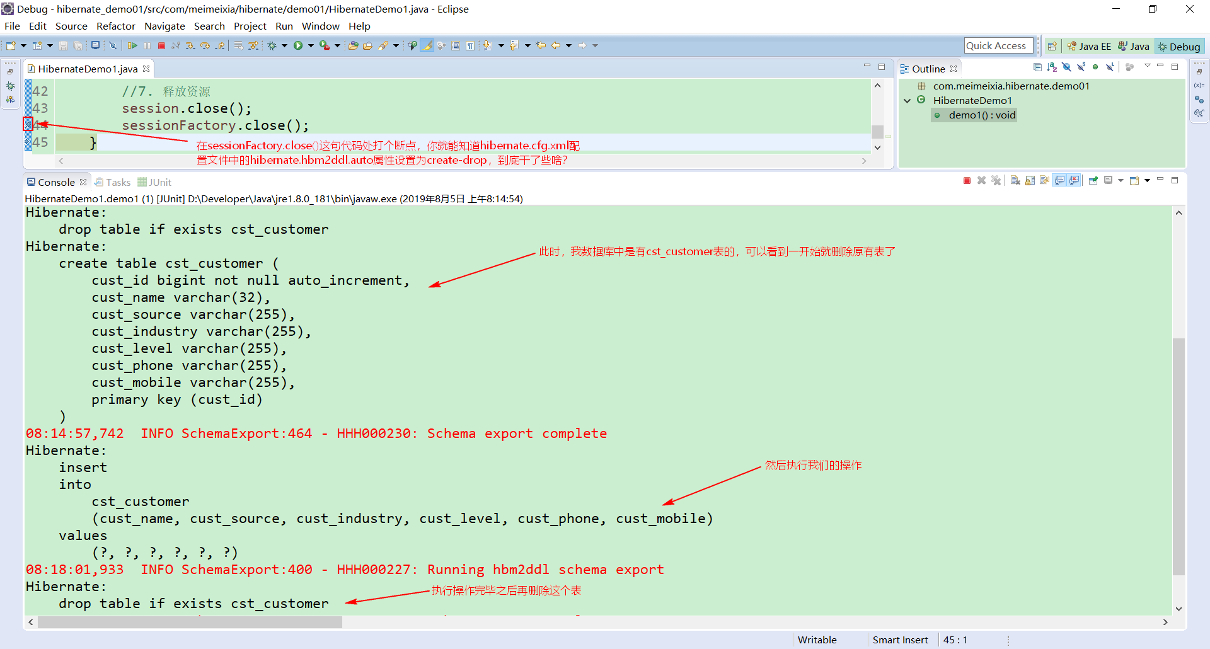Pin the Console view

[1093, 180]
